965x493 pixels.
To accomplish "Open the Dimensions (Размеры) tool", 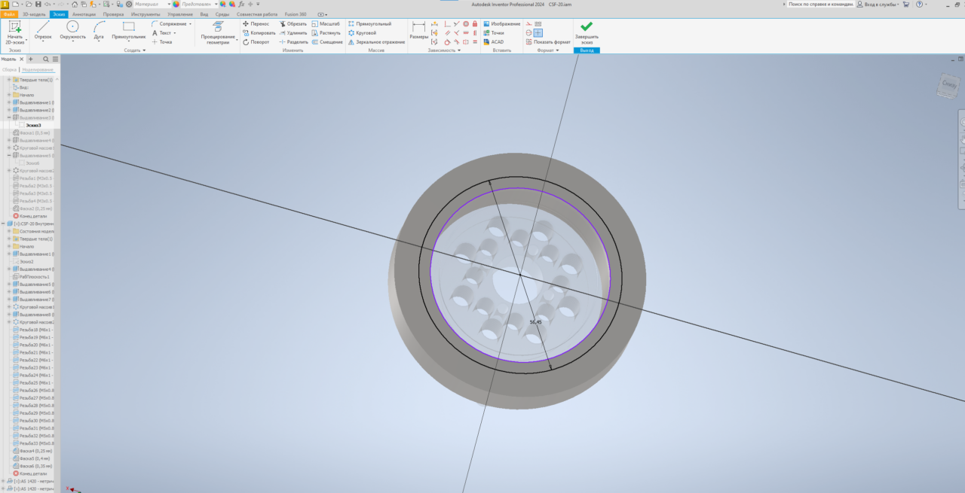I will [418, 30].
